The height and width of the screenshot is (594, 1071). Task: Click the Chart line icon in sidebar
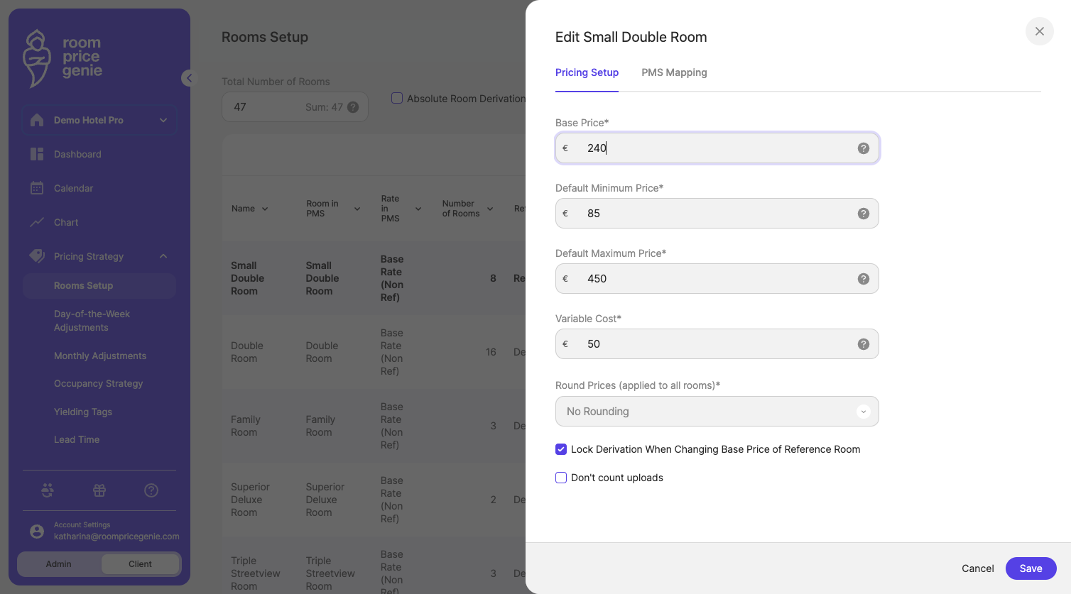(x=37, y=222)
